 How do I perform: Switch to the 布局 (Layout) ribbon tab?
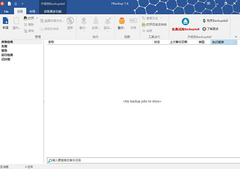32,11
